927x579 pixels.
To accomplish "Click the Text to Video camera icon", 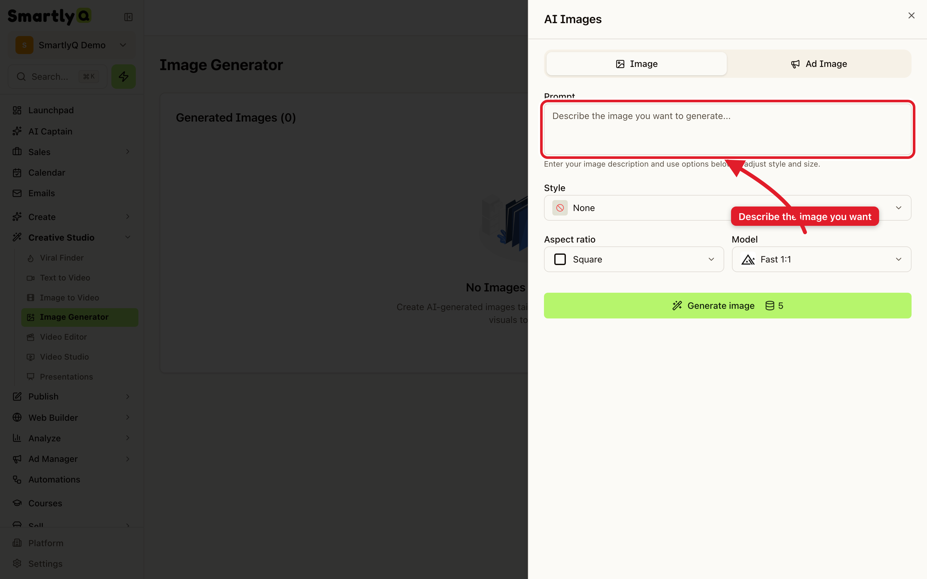I will (x=31, y=278).
